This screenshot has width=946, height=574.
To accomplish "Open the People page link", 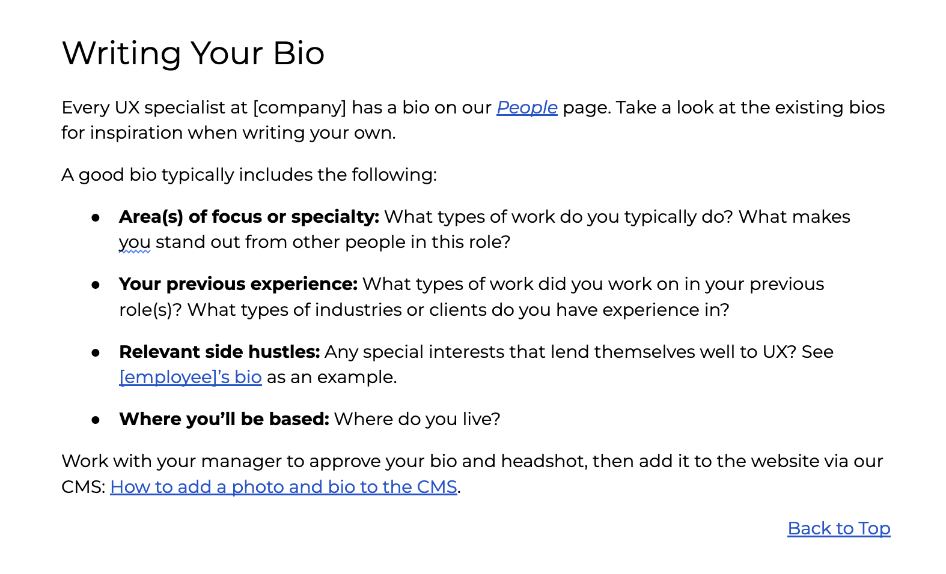I will pyautogui.click(x=526, y=107).
